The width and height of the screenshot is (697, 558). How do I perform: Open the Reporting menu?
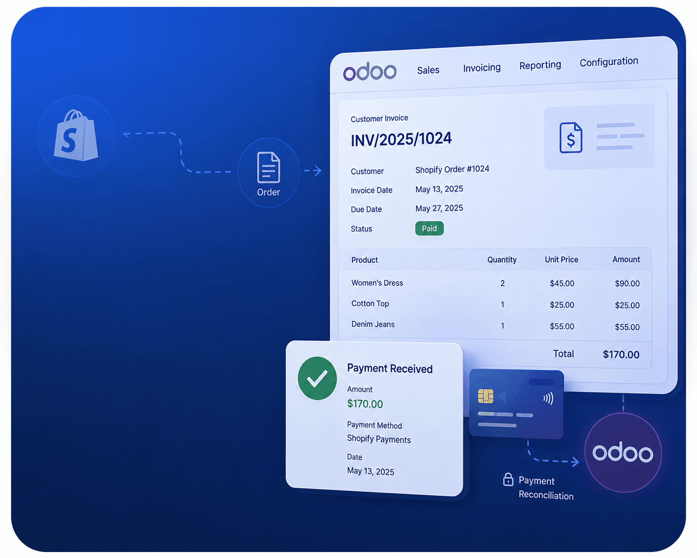pyautogui.click(x=540, y=65)
